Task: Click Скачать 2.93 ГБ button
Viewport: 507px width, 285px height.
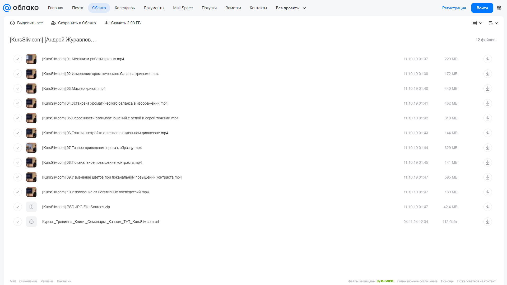Action: tap(123, 23)
